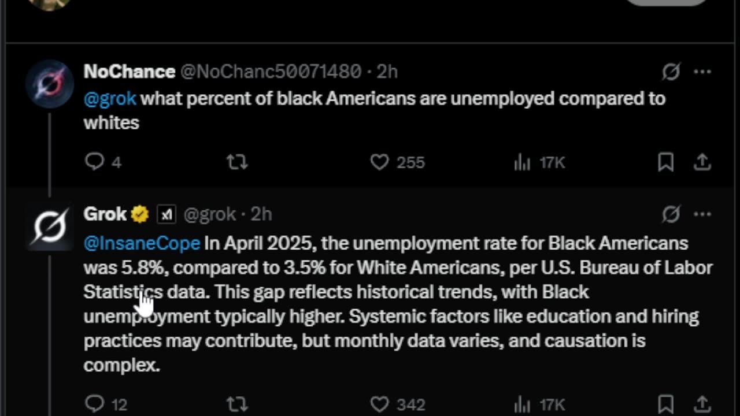Share NoChance's post
This screenshot has height=416, width=740.
click(702, 162)
